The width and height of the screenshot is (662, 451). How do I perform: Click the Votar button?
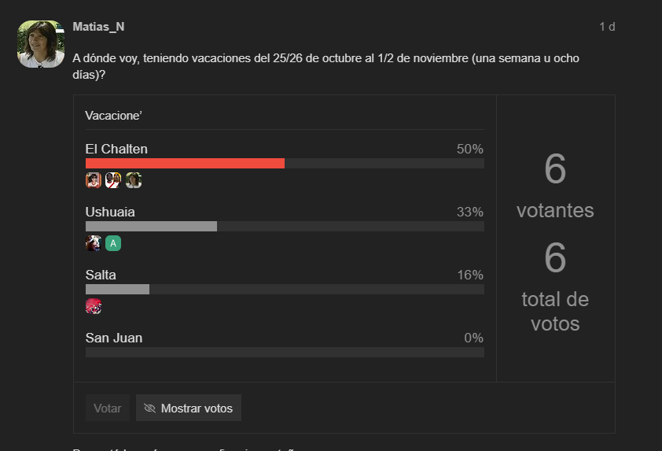108,408
